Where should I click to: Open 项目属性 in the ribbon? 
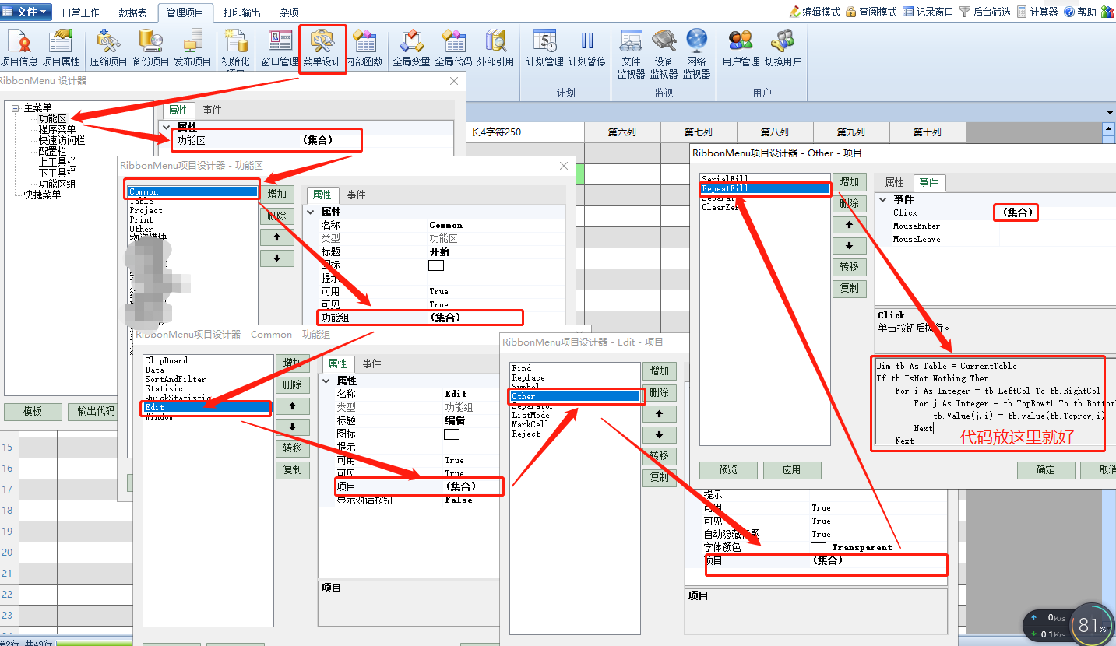click(x=61, y=48)
